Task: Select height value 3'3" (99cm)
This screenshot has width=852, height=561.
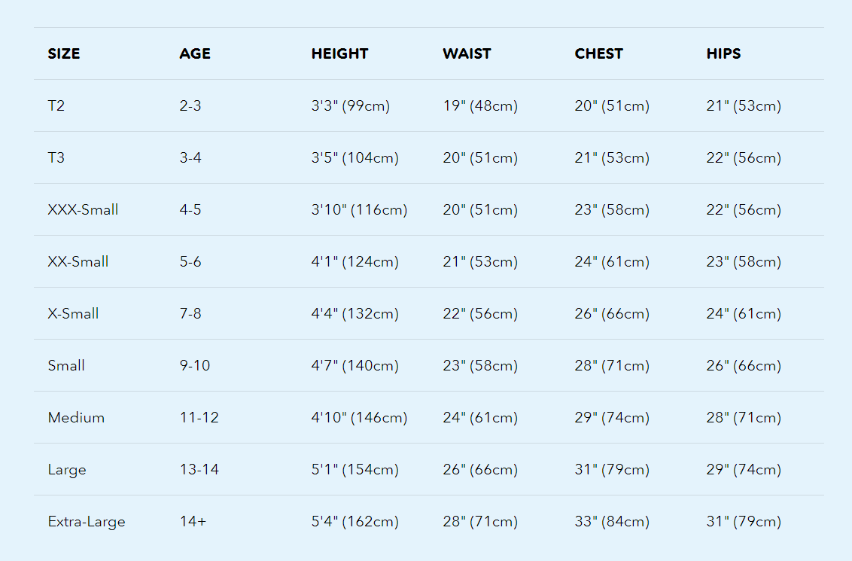Action: click(x=350, y=106)
